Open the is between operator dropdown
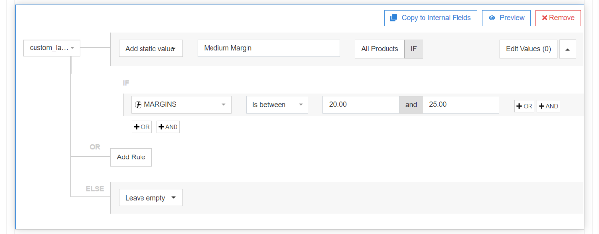 tap(277, 105)
